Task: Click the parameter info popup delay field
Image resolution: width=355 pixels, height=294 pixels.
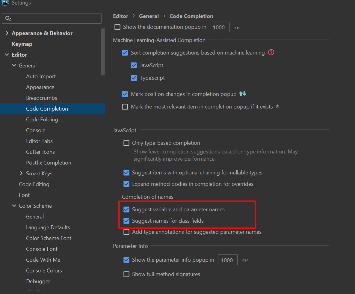Action: [x=227, y=260]
